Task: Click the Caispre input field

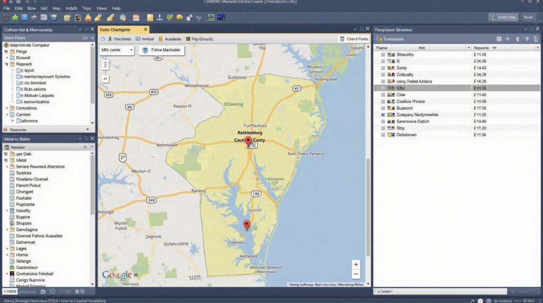Action: [x=440, y=291]
